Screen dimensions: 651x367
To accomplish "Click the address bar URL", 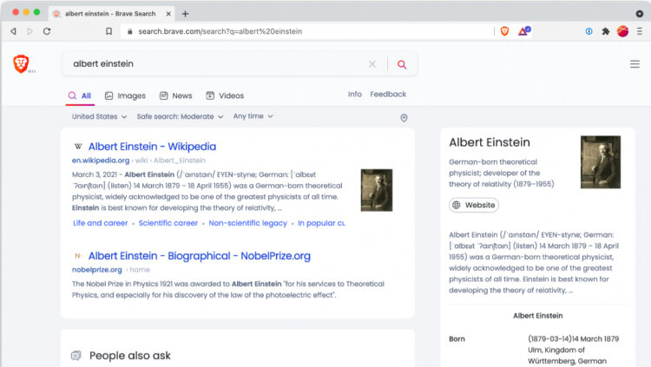I will click(220, 31).
